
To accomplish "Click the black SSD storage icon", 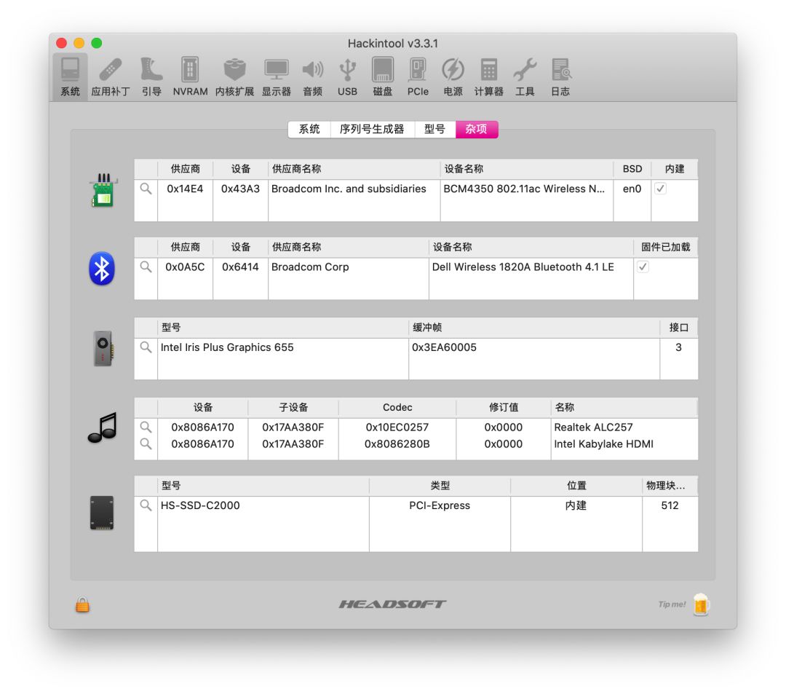I will point(102,513).
